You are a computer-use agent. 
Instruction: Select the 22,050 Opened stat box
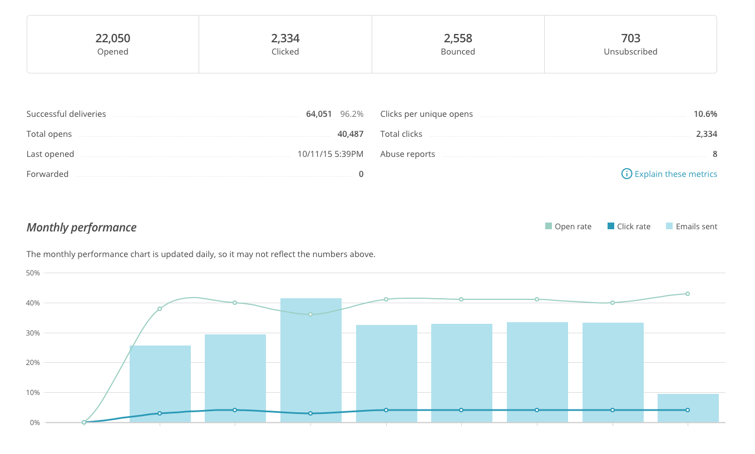[x=113, y=45]
